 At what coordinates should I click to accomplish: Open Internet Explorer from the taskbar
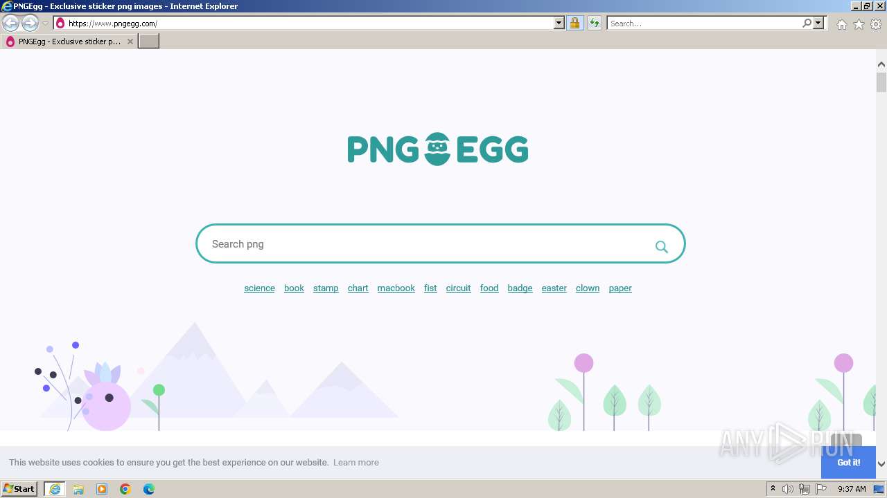click(x=55, y=489)
